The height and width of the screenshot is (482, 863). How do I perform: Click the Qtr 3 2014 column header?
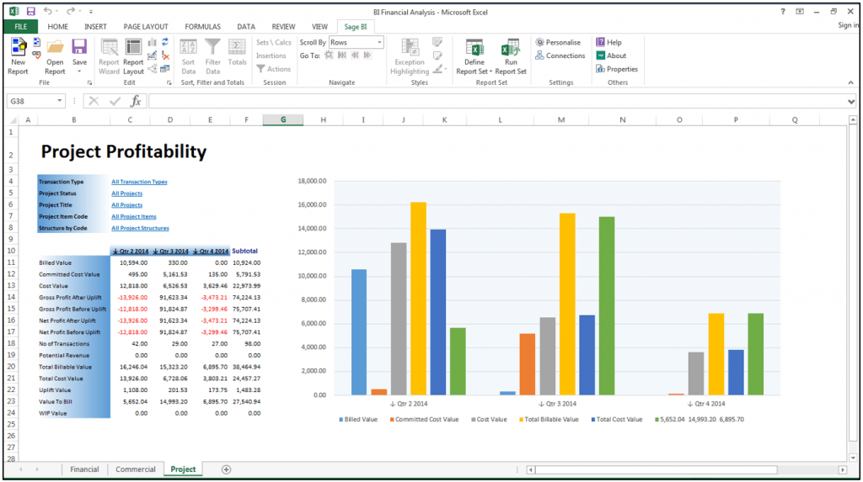170,252
